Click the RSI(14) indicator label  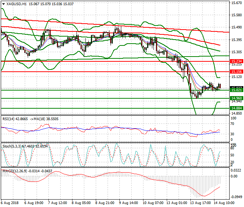(x=10, y=119)
